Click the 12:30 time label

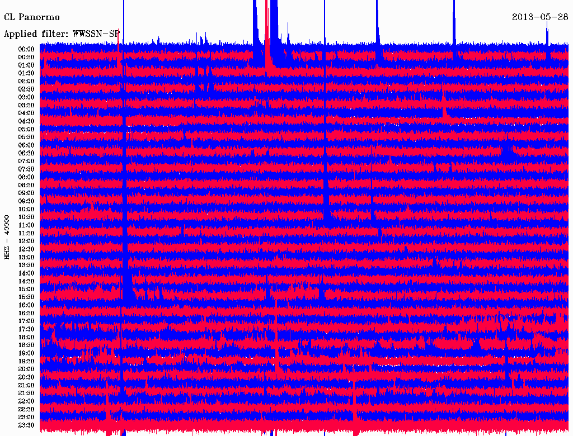(x=26, y=249)
